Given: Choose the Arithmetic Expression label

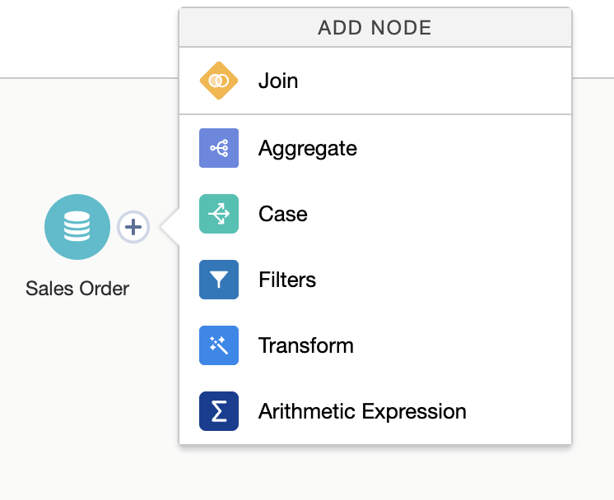Looking at the screenshot, I should pyautogui.click(x=362, y=411).
